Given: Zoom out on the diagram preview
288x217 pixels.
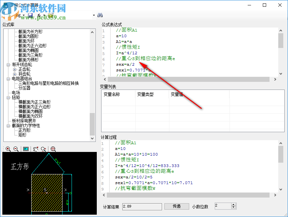Looking at the screenshot, I should coord(16,149).
